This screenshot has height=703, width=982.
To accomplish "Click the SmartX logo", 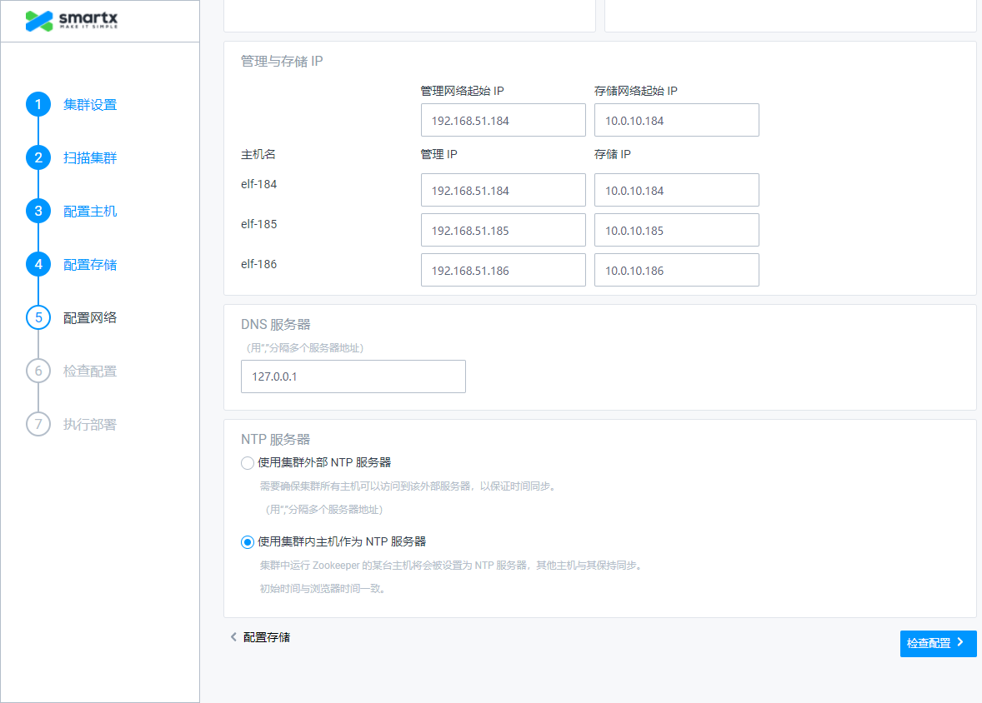I will pos(71,21).
